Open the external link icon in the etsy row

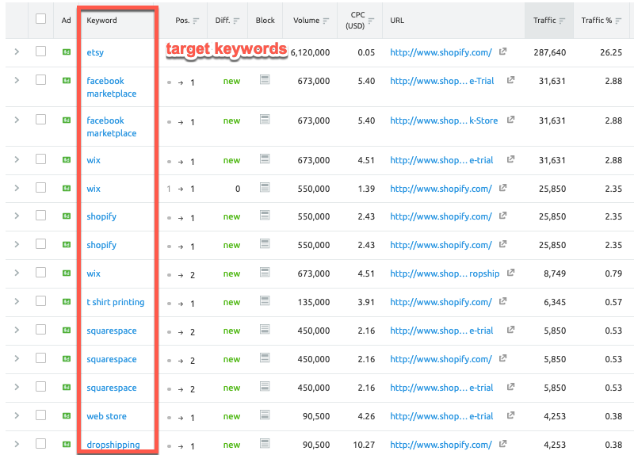502,52
